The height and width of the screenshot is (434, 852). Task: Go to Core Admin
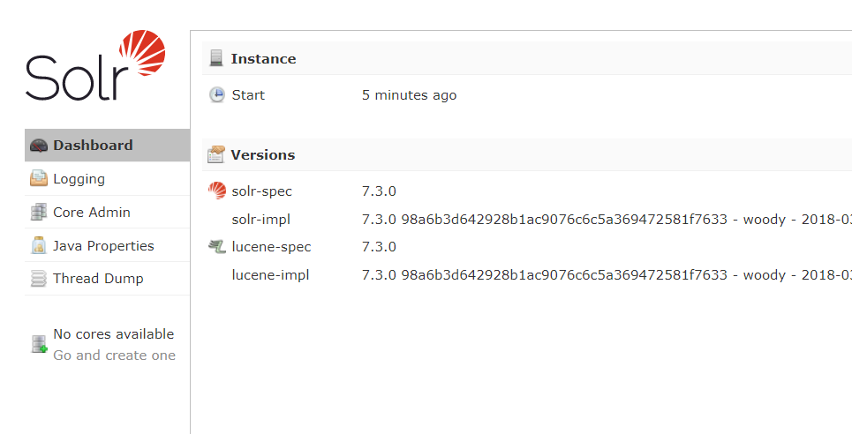click(x=92, y=213)
